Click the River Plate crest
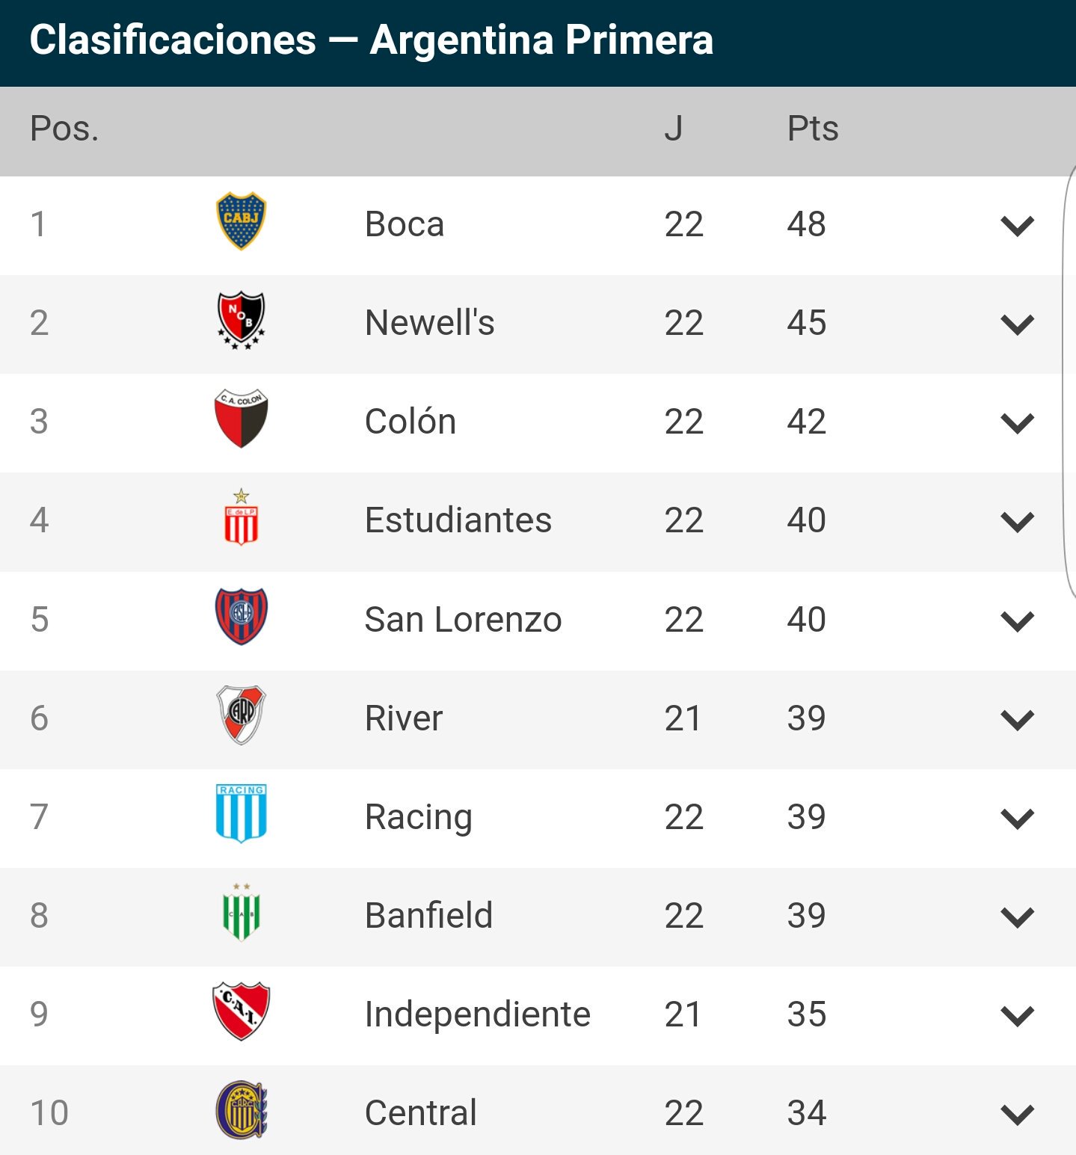This screenshot has width=1076, height=1155. [x=241, y=715]
